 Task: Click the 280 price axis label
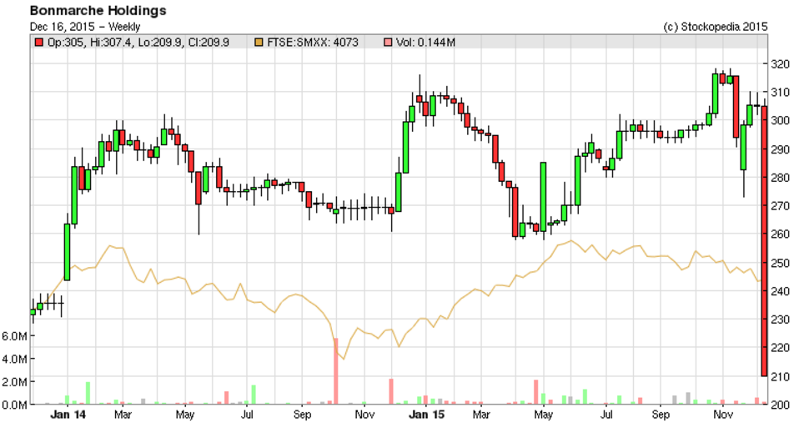tap(780, 178)
